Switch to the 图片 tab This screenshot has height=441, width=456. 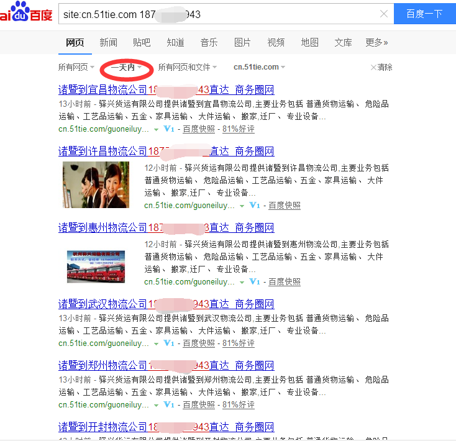tap(242, 42)
